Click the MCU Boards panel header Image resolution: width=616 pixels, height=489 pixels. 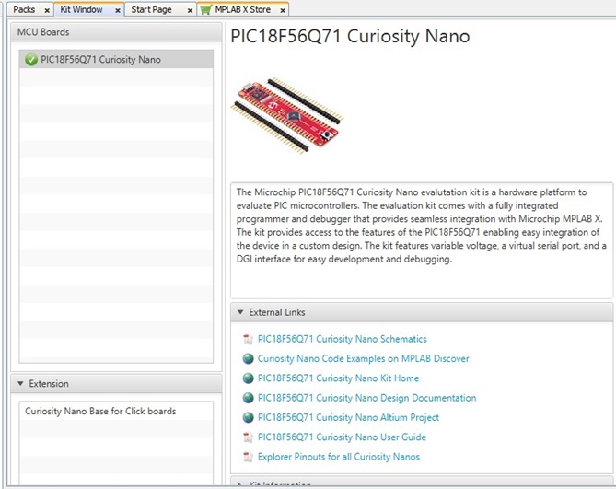coord(116,32)
